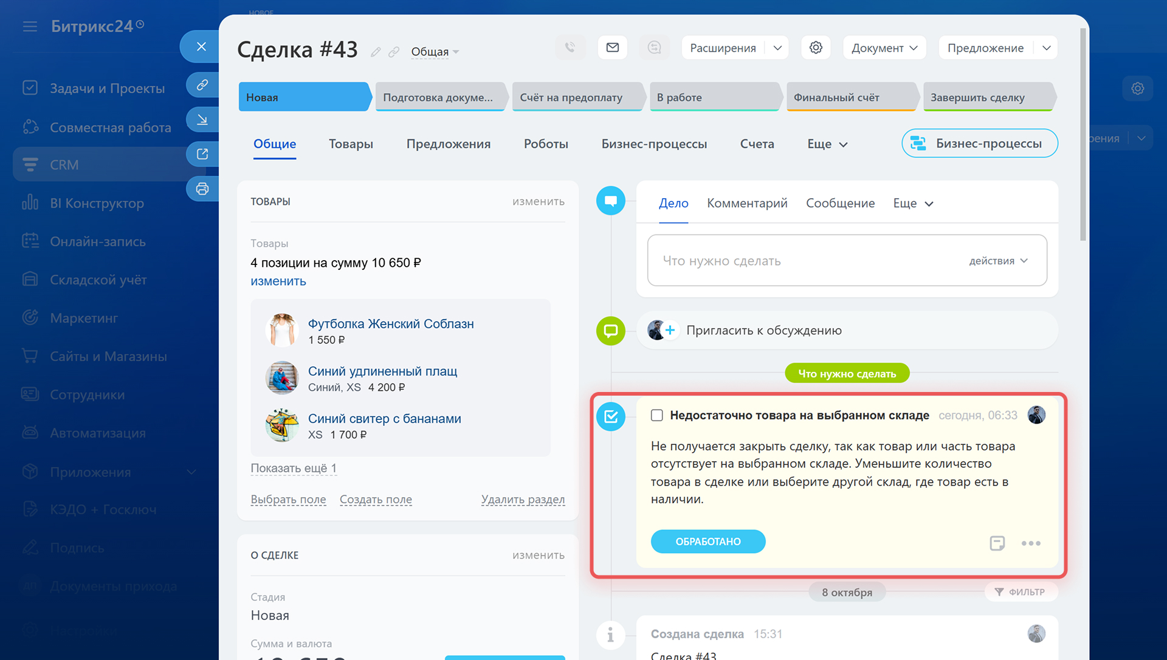Open deal in new window icon
Image resolution: width=1167 pixels, height=660 pixels.
202,154
